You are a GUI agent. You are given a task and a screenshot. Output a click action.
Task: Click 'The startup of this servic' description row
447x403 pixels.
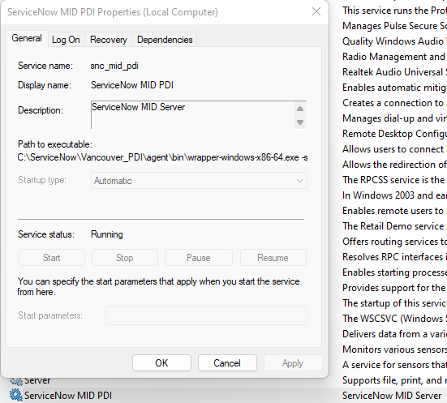pos(394,303)
